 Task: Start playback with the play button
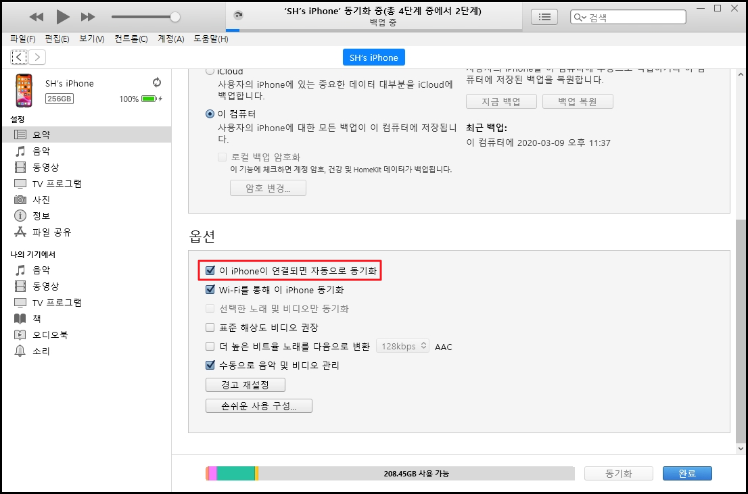[x=62, y=17]
